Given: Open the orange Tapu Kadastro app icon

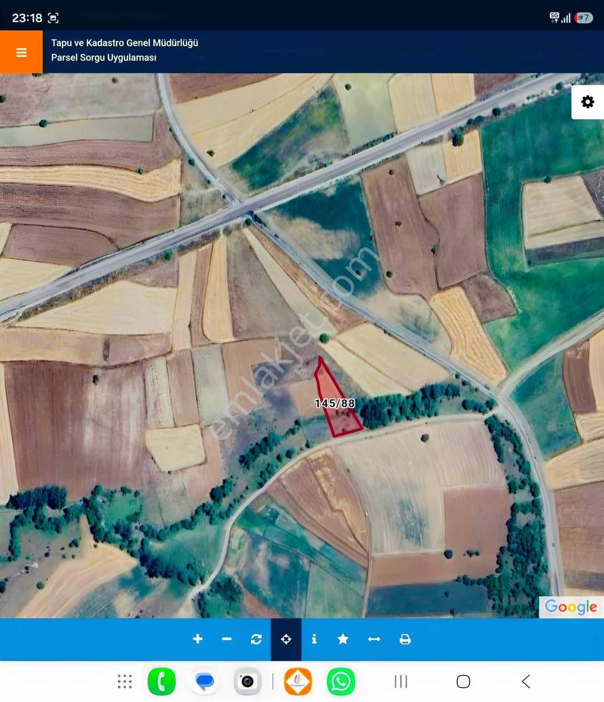Looking at the screenshot, I should click(x=298, y=681).
